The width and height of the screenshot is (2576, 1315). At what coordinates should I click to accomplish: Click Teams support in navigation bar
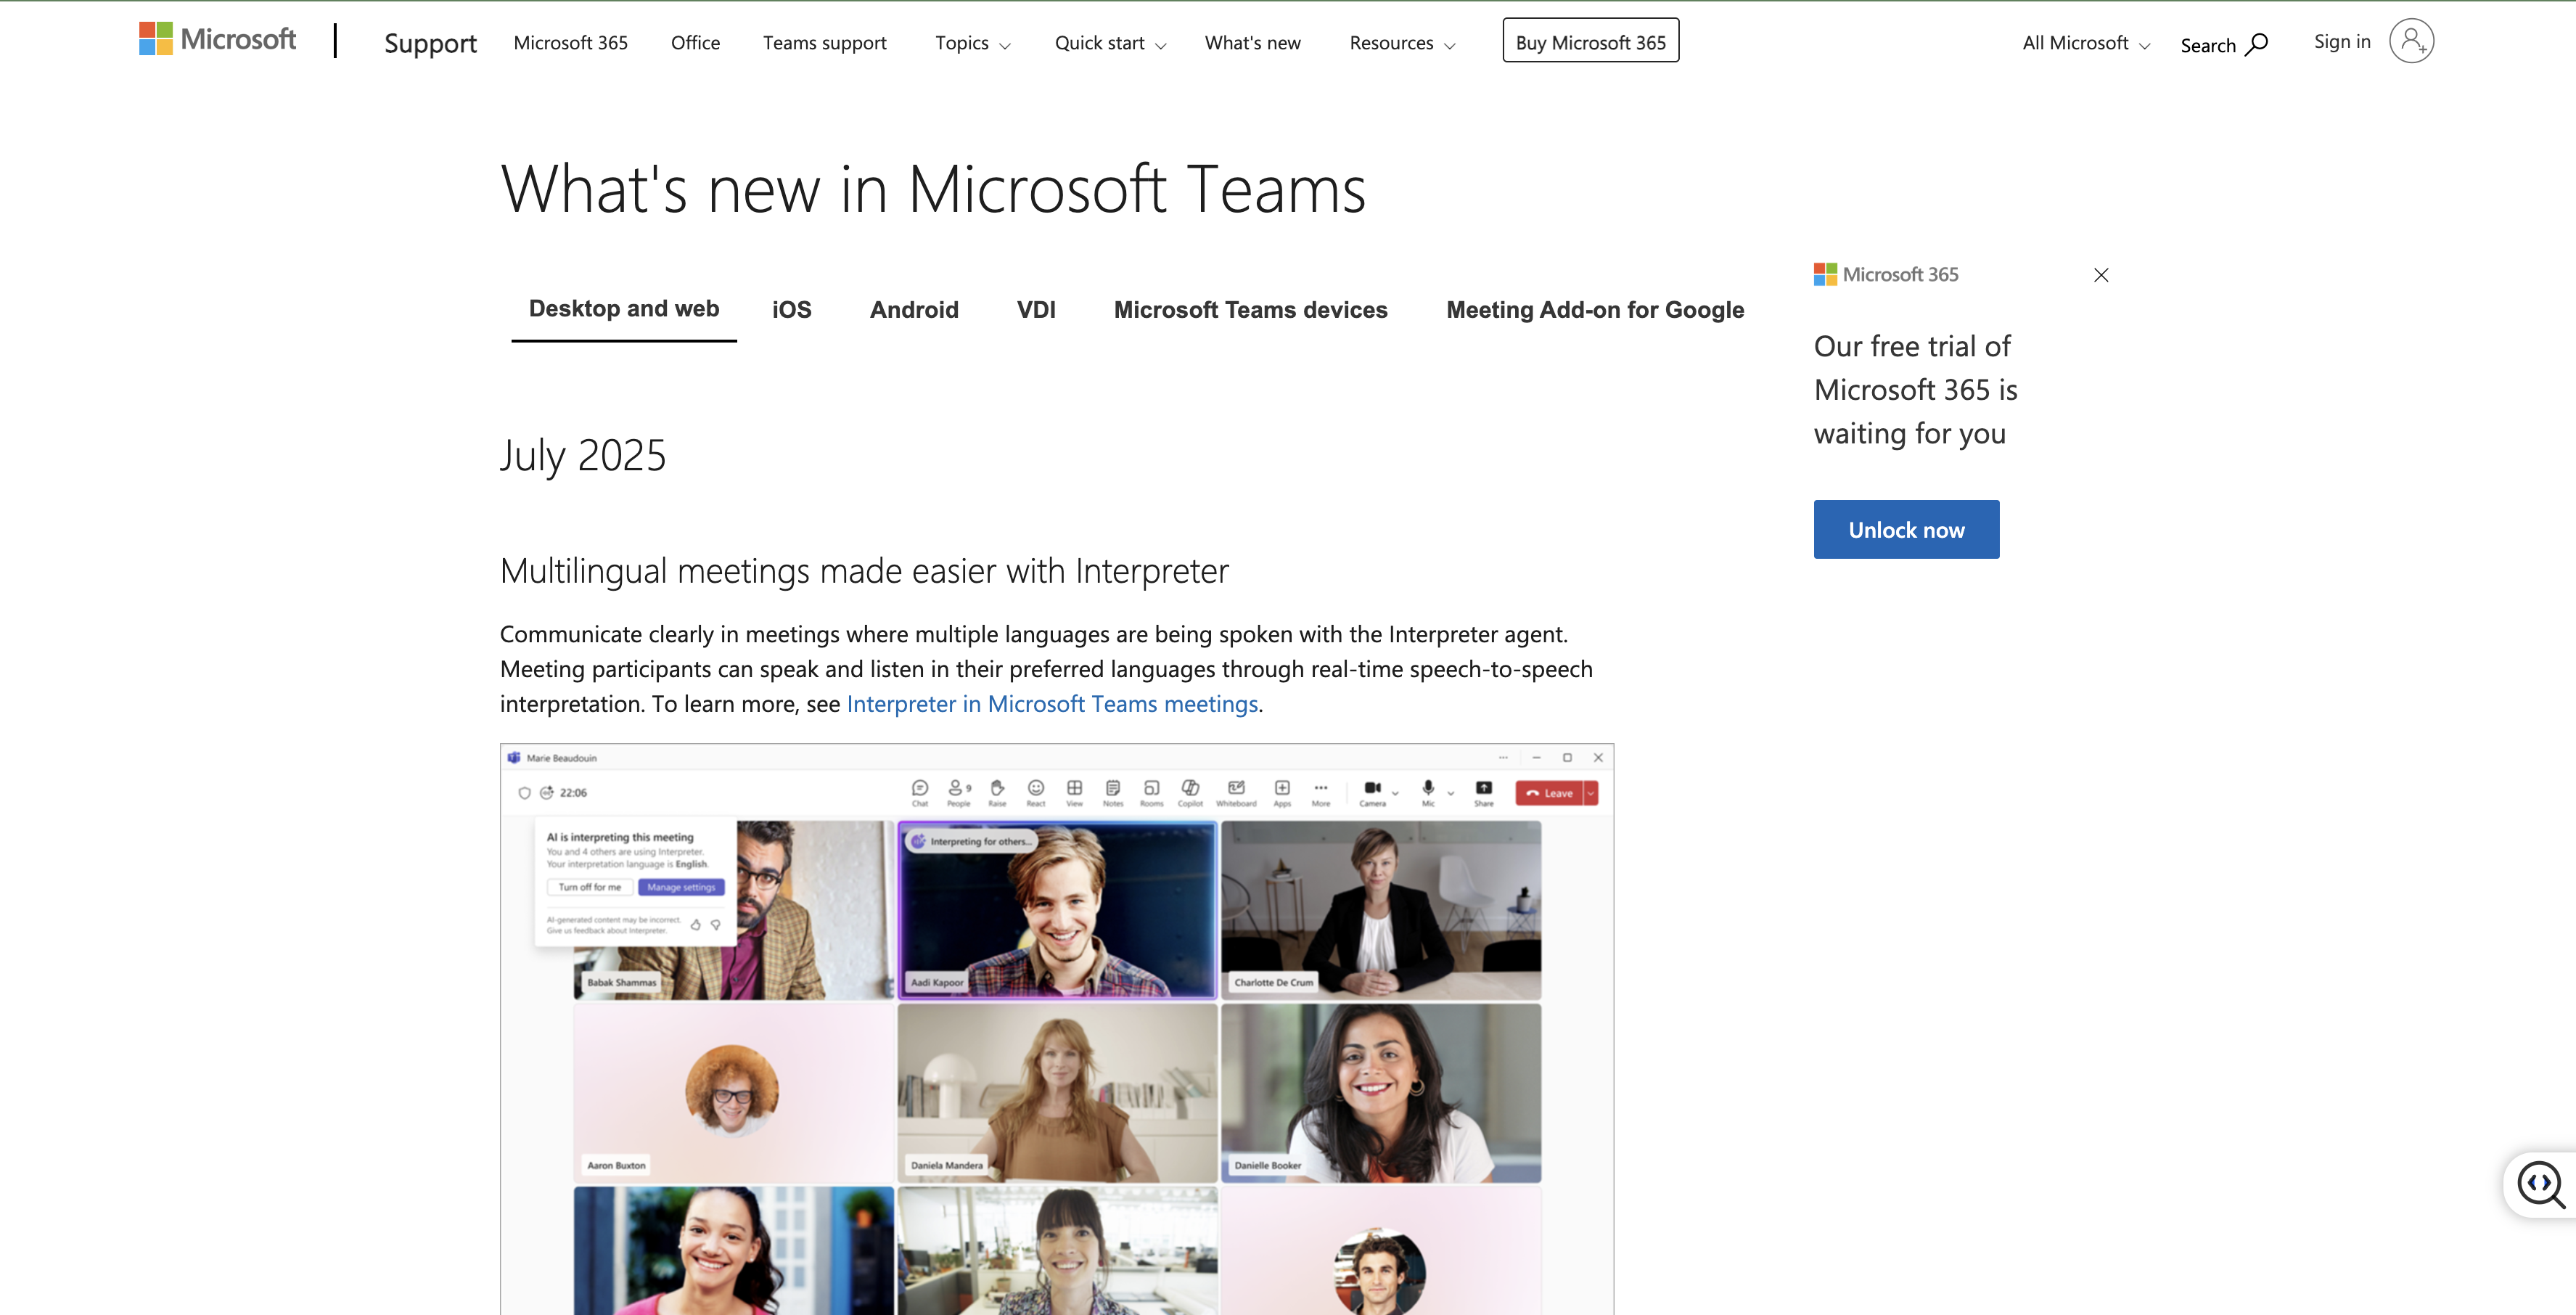tap(824, 43)
